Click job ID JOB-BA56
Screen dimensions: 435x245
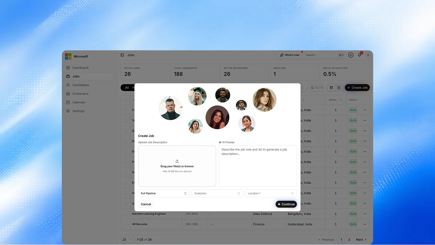191,214
